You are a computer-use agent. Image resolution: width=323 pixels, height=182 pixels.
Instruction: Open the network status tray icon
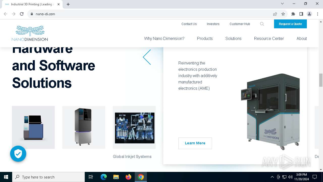(284, 177)
